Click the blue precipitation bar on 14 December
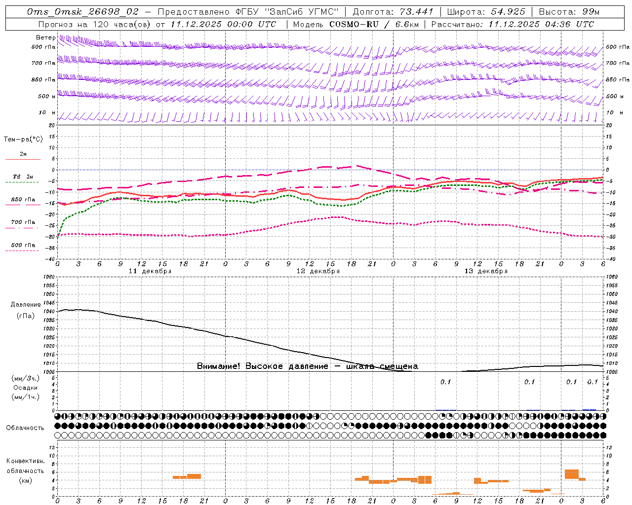This screenshot has width=632, height=505. (x=589, y=409)
